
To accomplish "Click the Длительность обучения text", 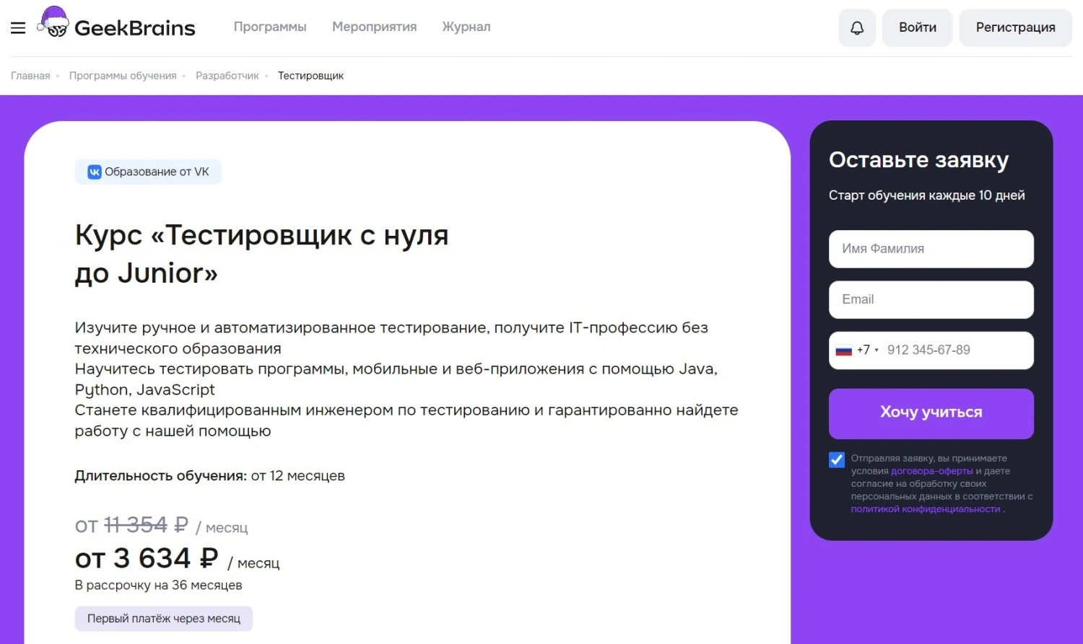I will tap(209, 476).
